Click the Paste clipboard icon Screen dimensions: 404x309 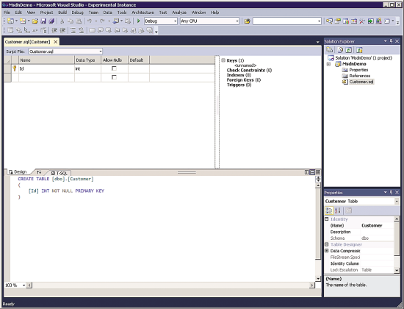coord(79,21)
